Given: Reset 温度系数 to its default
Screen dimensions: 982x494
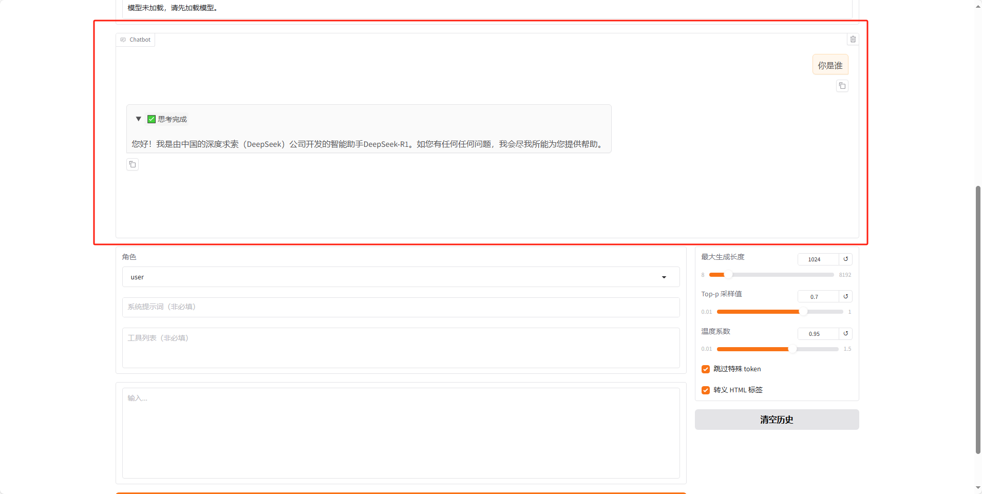Looking at the screenshot, I should (x=845, y=334).
